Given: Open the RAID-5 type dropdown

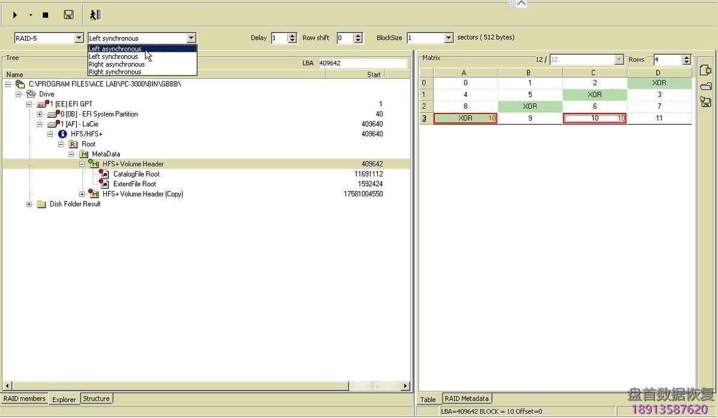Looking at the screenshot, I should (79, 38).
